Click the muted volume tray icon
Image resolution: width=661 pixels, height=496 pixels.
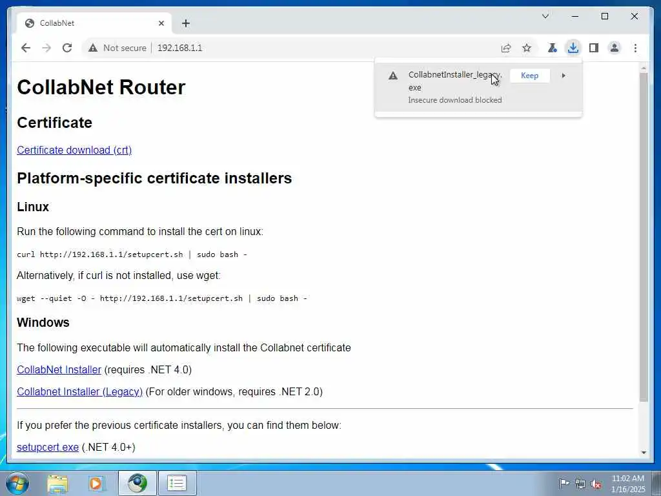[x=596, y=484]
